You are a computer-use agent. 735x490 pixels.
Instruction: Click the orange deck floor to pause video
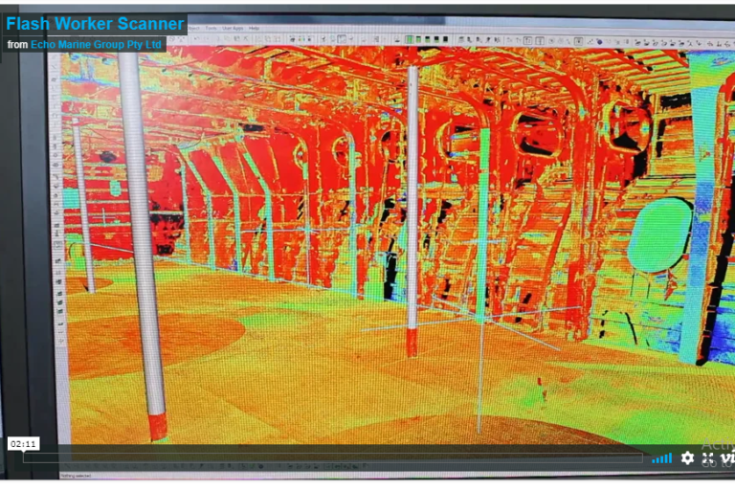coord(287,383)
